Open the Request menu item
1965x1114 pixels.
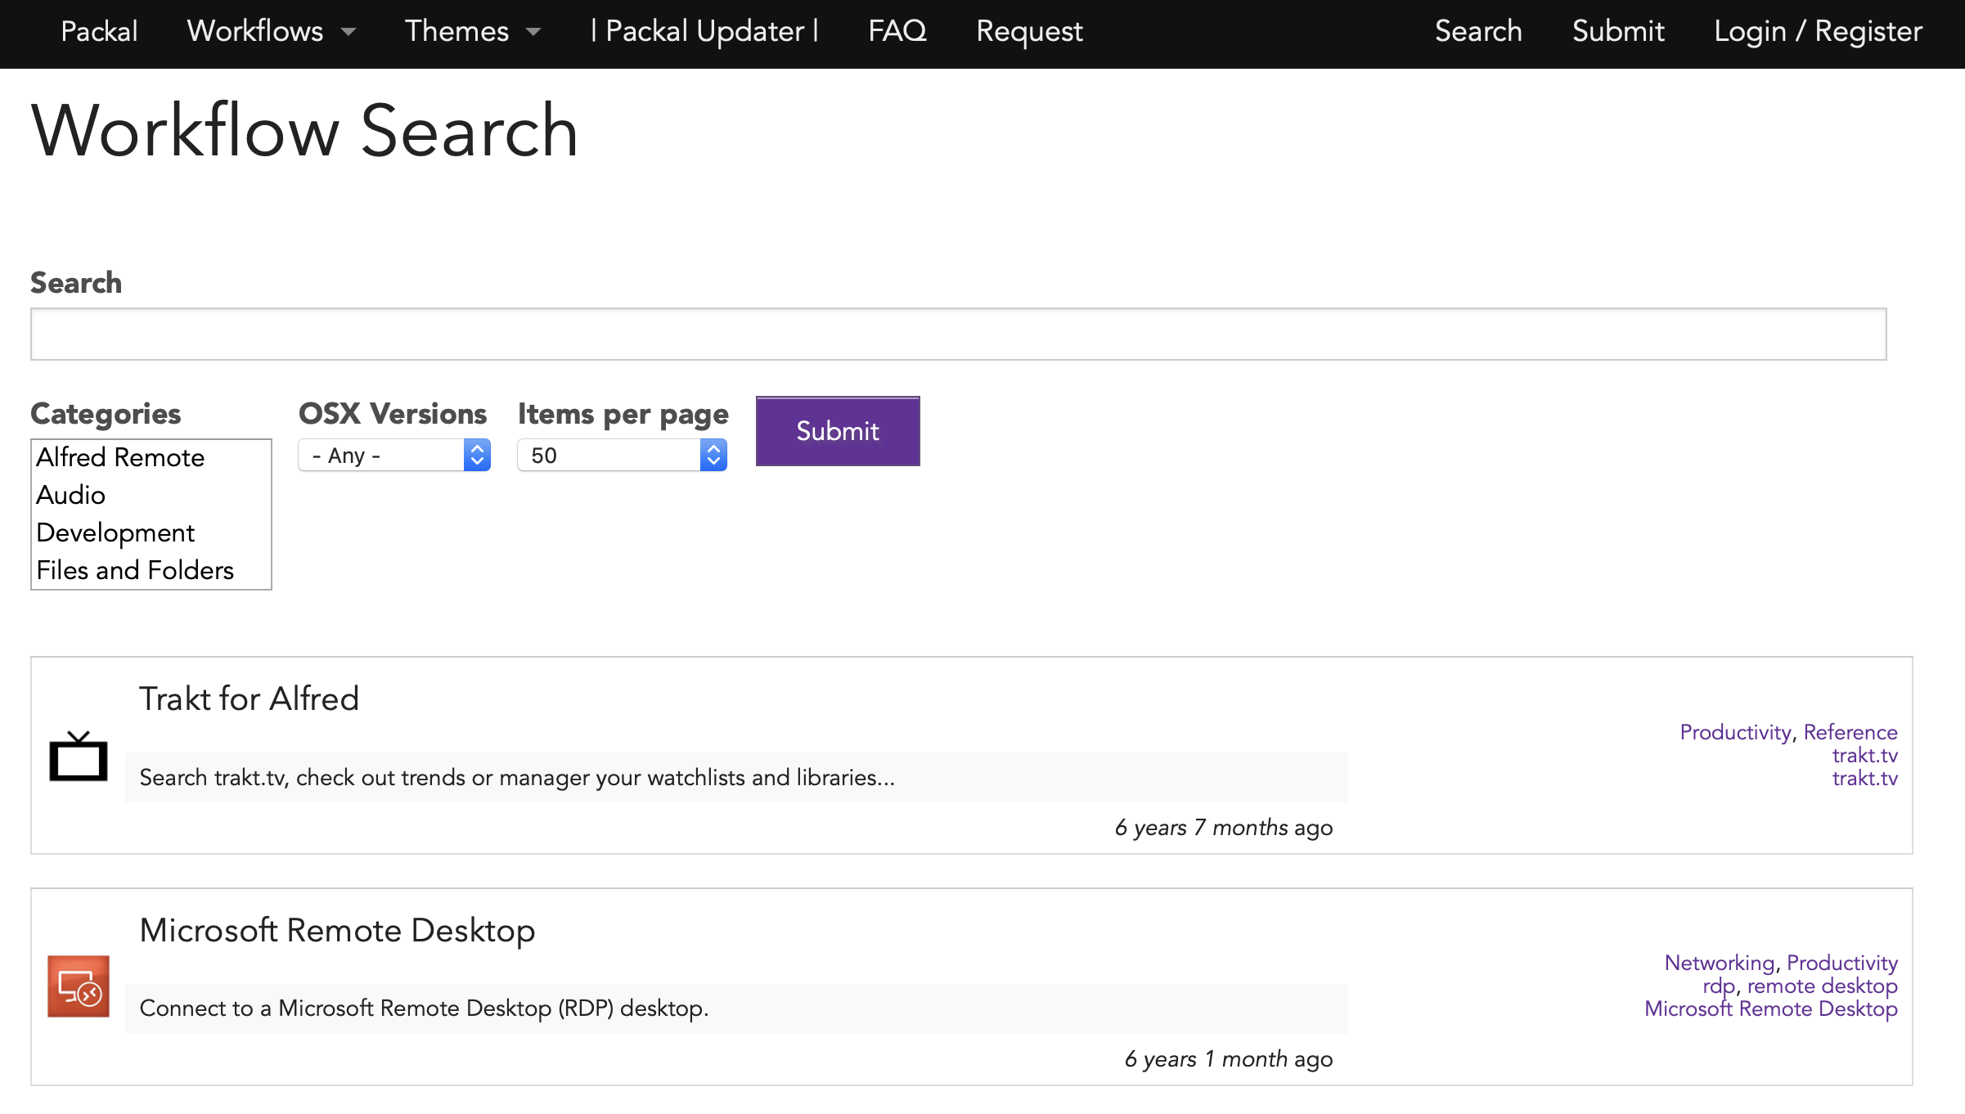[x=1029, y=31]
